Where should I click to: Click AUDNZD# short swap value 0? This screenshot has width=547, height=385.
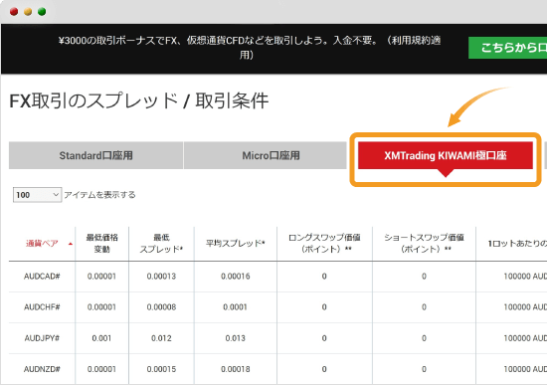click(424, 369)
